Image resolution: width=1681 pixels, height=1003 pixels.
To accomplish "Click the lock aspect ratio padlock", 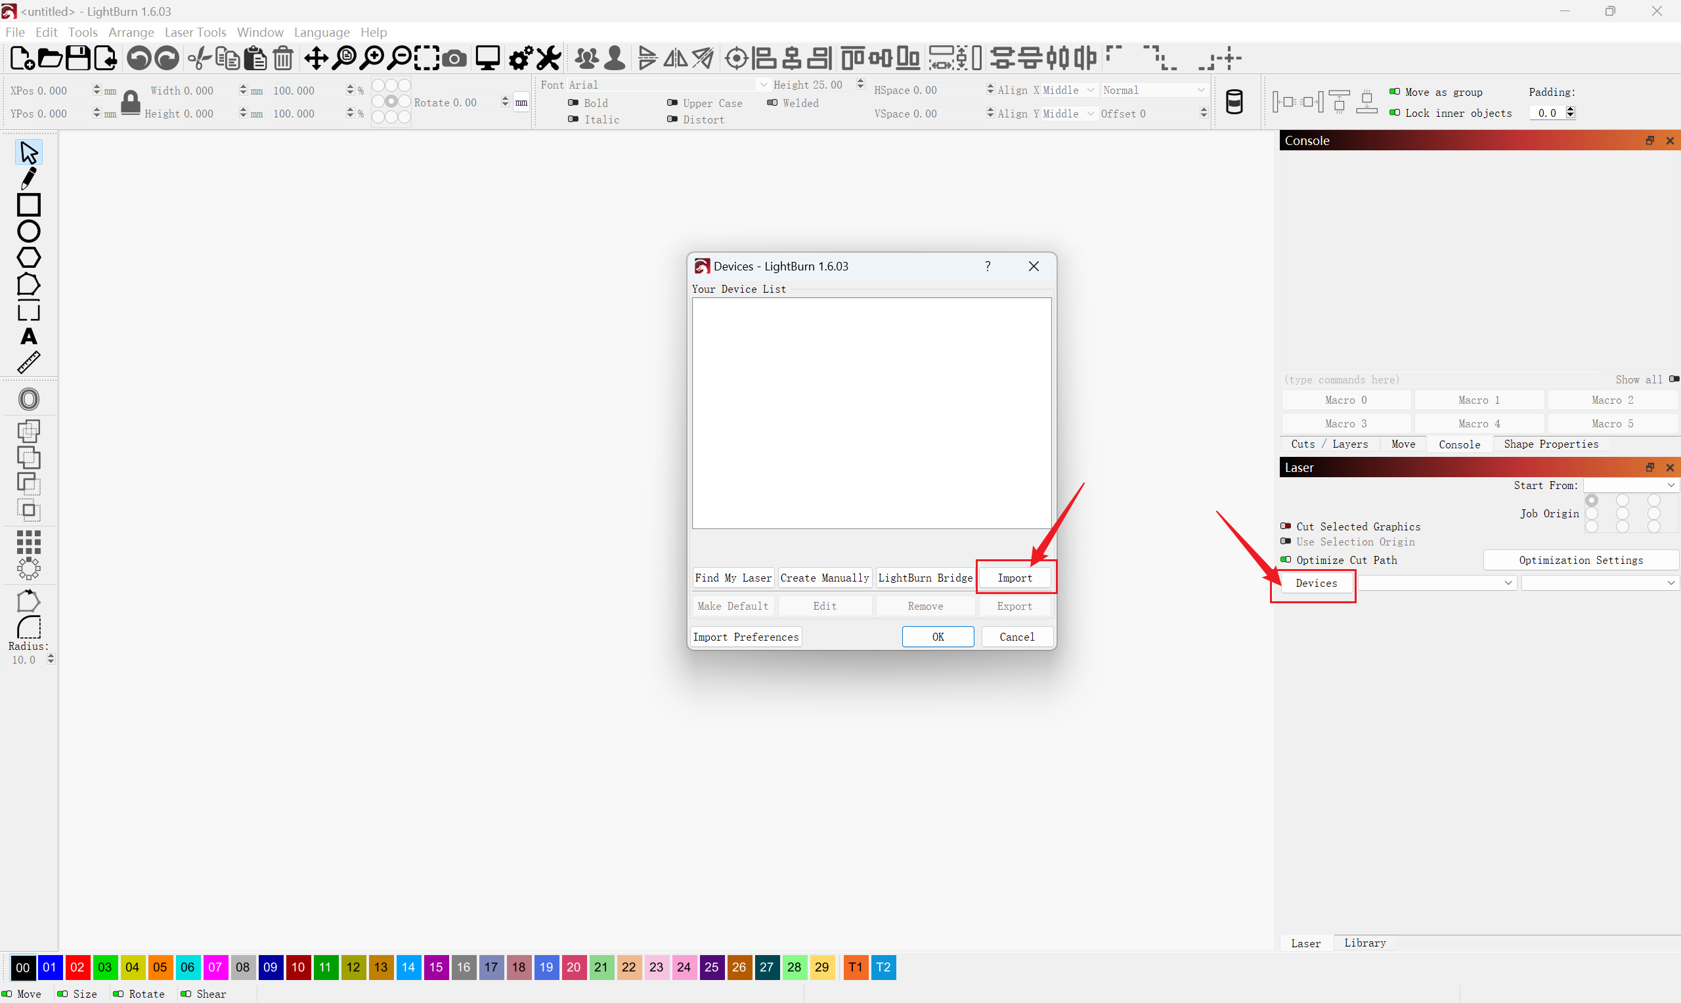I will 131,103.
